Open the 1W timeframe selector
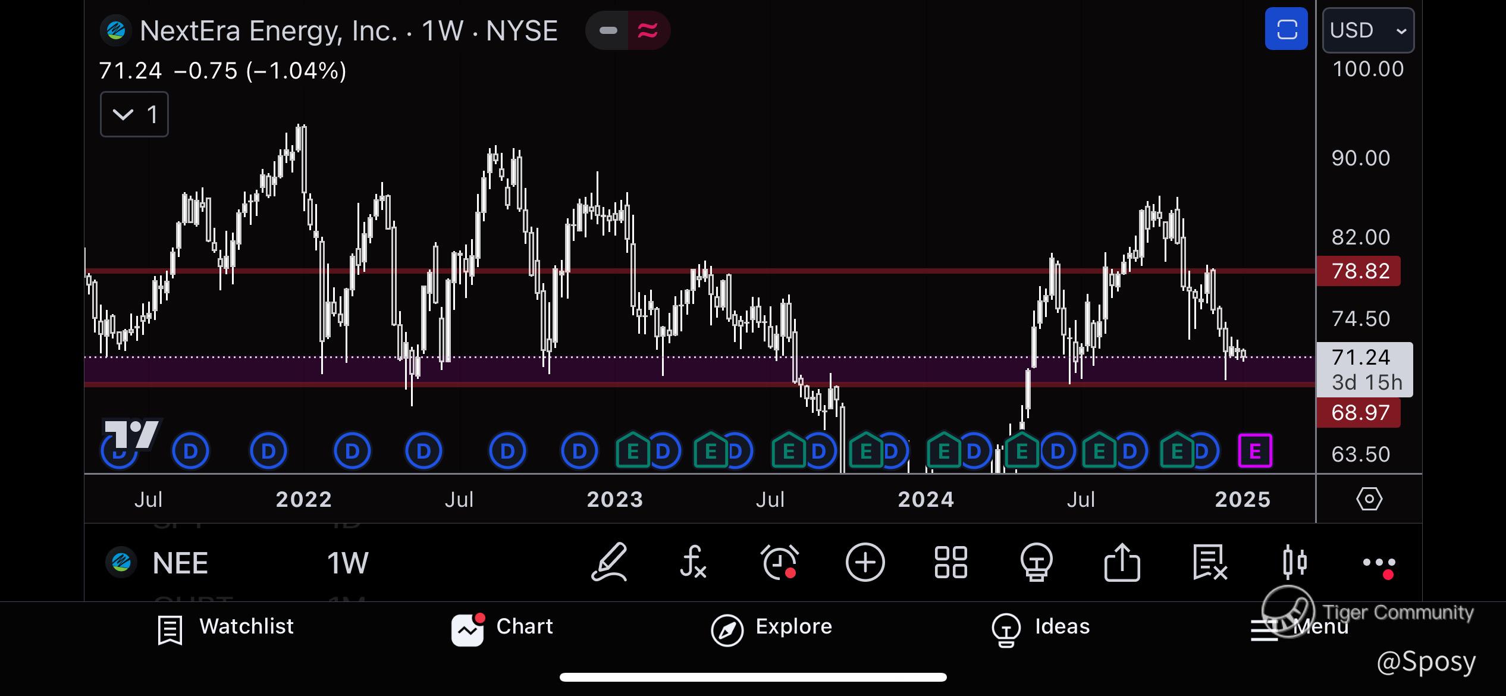Image resolution: width=1506 pixels, height=696 pixels. (x=348, y=563)
